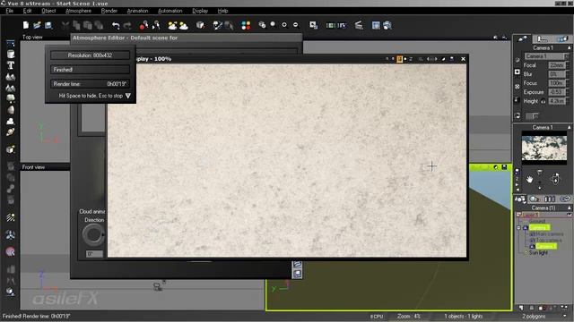Collapse the Camera (1) world browser arrow
The width and height of the screenshot is (574, 322).
tap(569, 208)
